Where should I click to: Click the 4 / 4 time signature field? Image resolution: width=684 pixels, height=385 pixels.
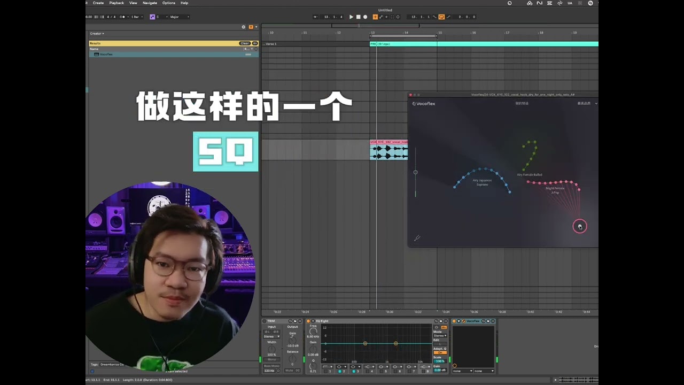click(111, 17)
